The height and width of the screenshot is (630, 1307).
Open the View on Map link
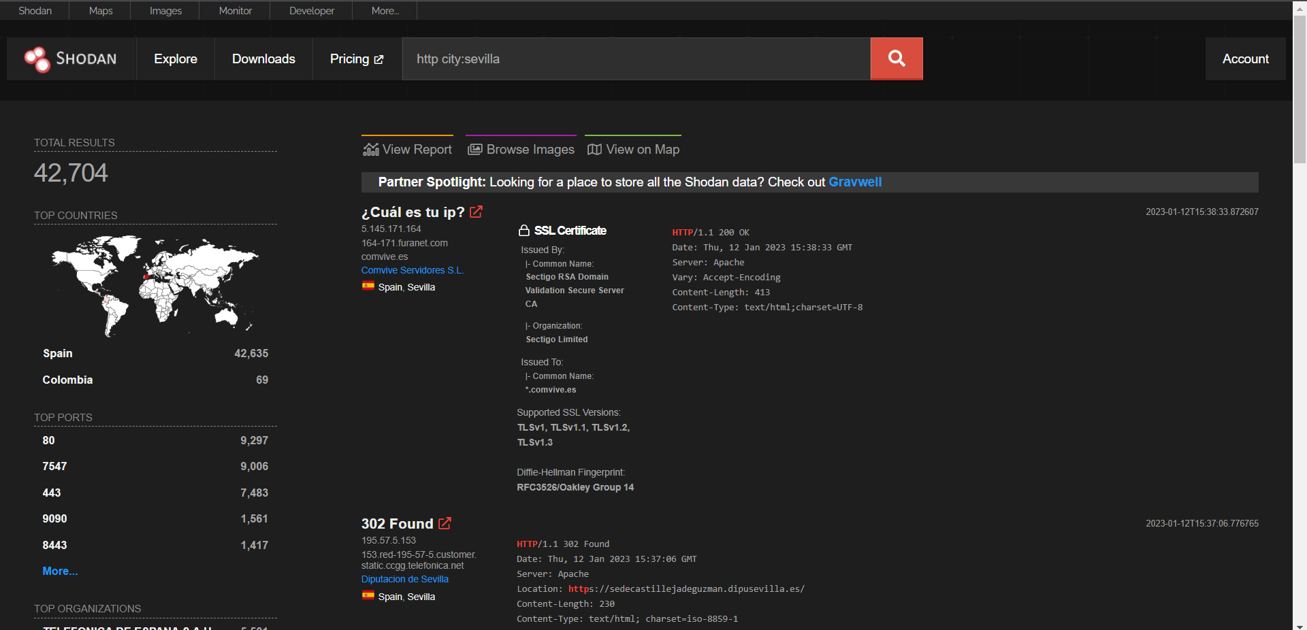[x=633, y=149]
